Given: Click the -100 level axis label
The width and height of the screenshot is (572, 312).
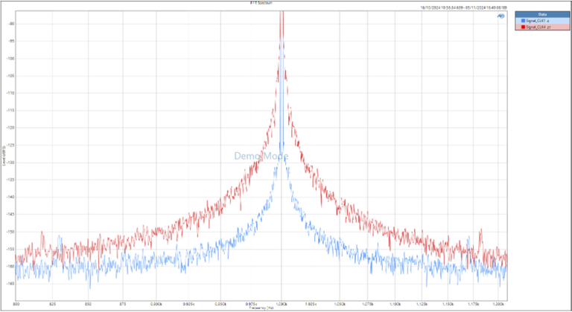Looking at the screenshot, I should click(10, 58).
